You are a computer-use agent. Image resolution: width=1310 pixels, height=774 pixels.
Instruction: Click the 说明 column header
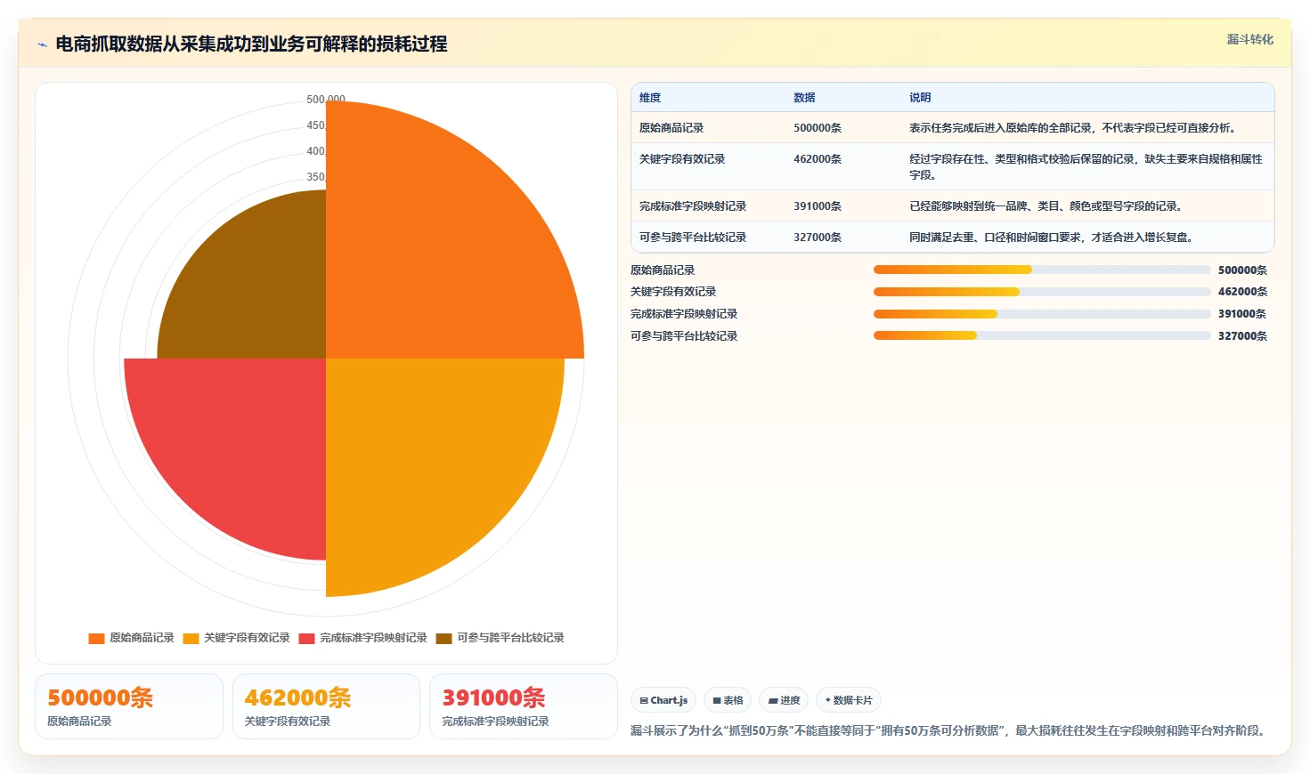pos(920,98)
